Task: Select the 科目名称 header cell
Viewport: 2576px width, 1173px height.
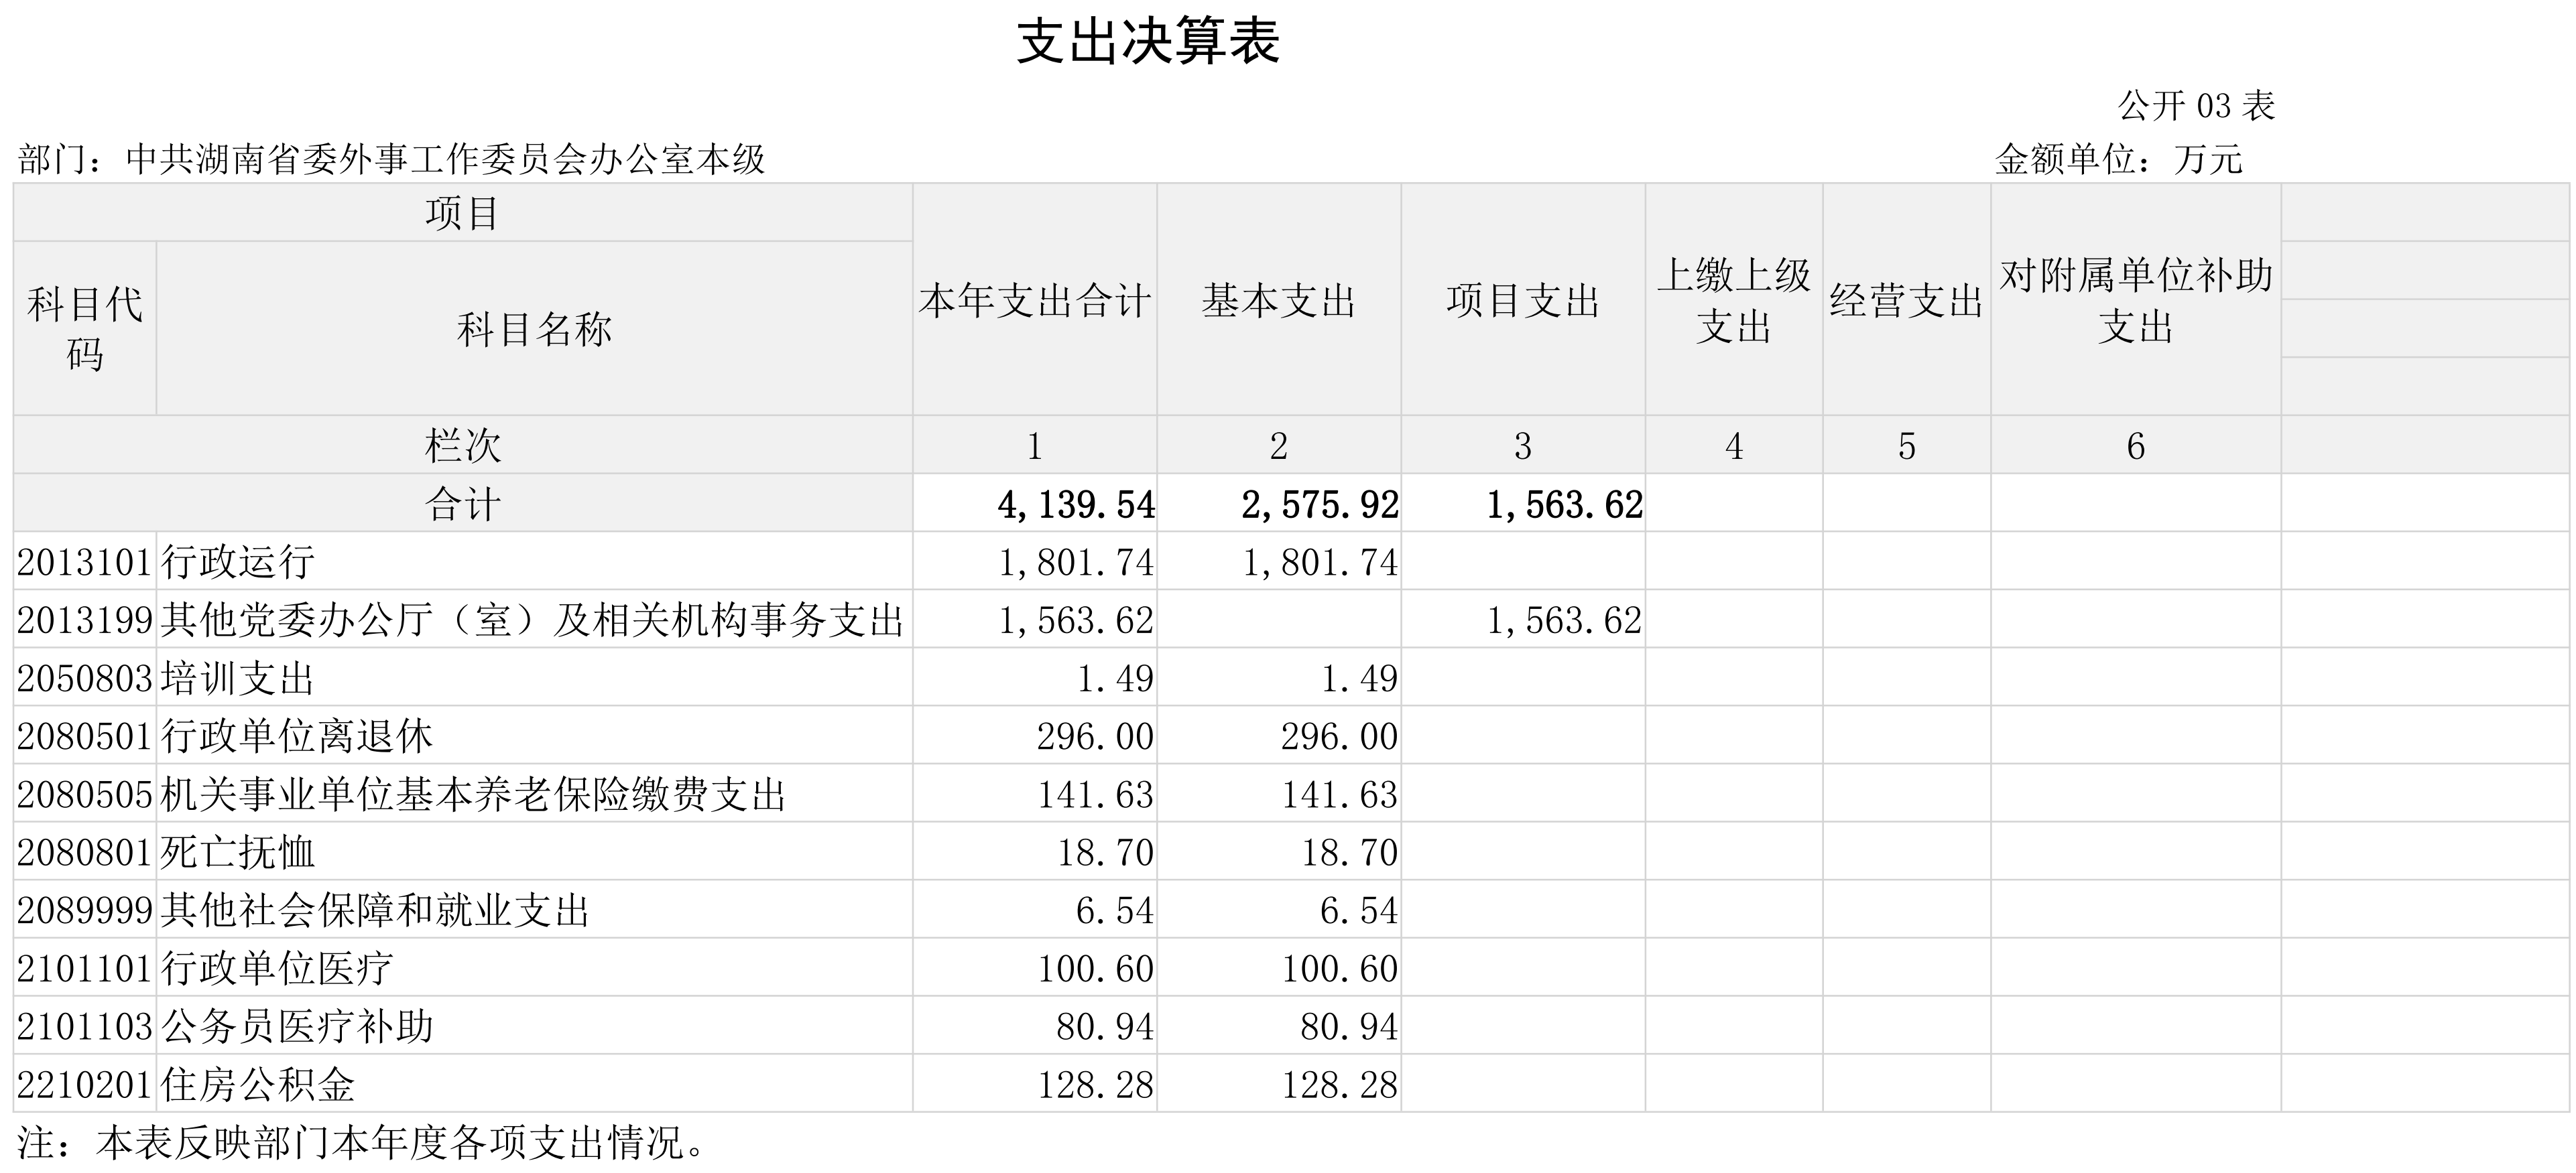Action: pos(534,329)
